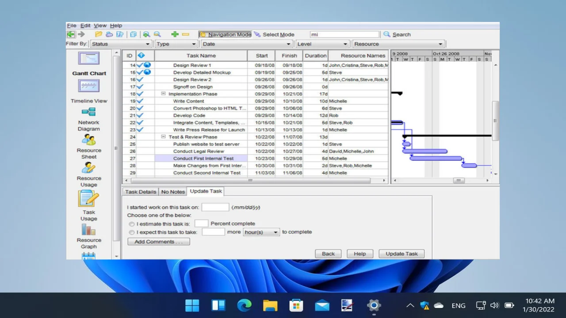Click the yellow minus collapse icon
Screen dimensions: 566x318
click(185, 34)
